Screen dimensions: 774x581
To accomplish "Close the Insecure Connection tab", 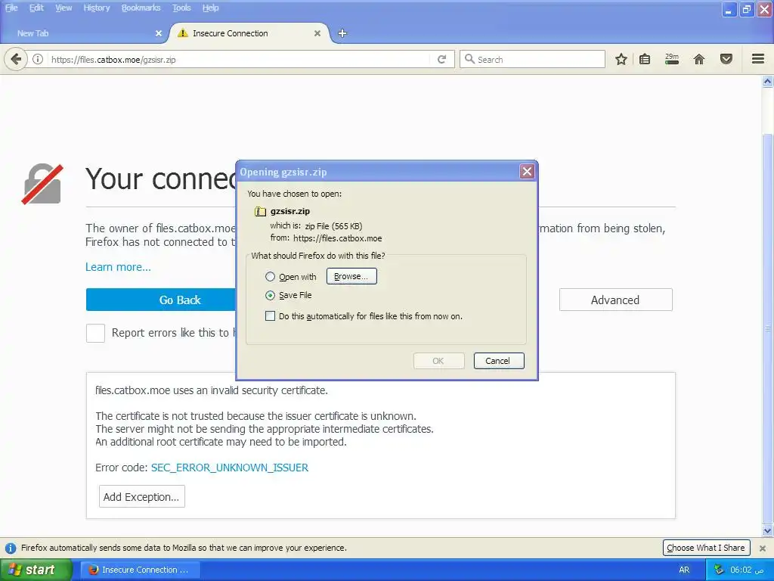I will [317, 33].
